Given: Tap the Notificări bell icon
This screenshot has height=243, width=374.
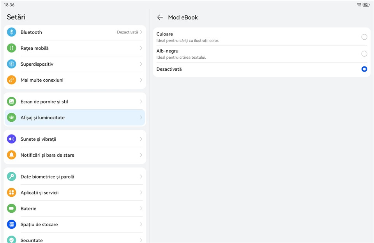Looking at the screenshot, I should [12, 155].
